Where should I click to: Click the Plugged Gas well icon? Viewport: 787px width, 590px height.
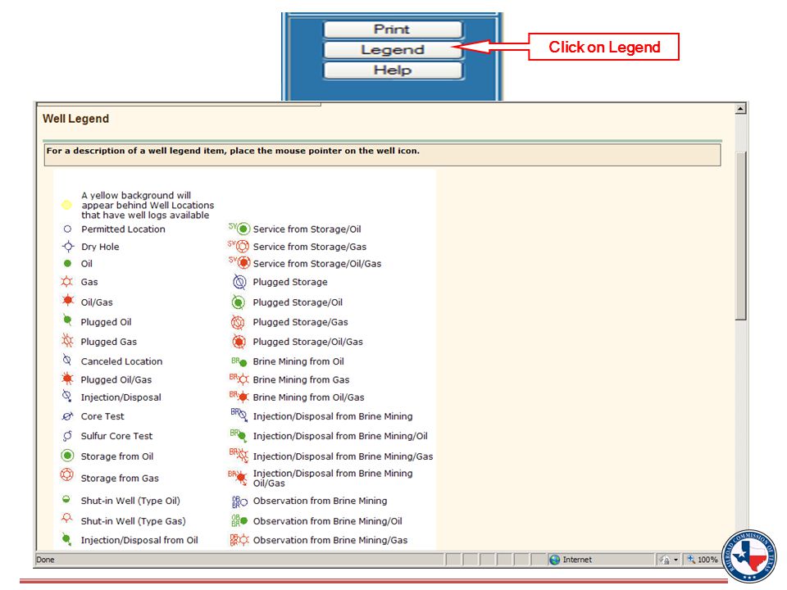pyautogui.click(x=66, y=341)
